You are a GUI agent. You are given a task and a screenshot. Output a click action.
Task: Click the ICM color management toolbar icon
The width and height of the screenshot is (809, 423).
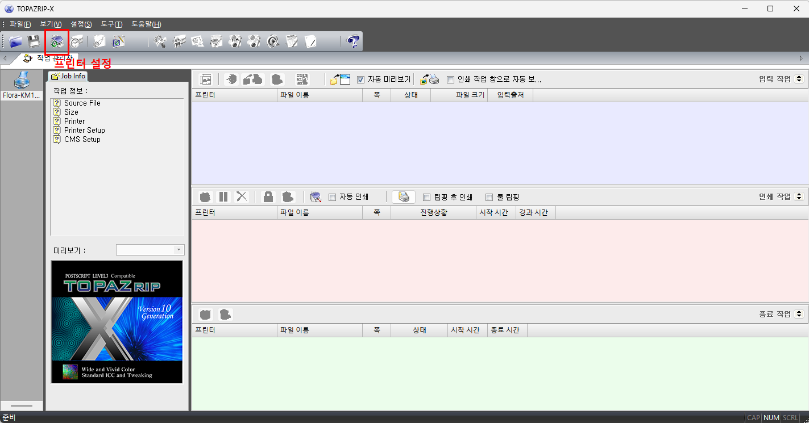tap(235, 41)
